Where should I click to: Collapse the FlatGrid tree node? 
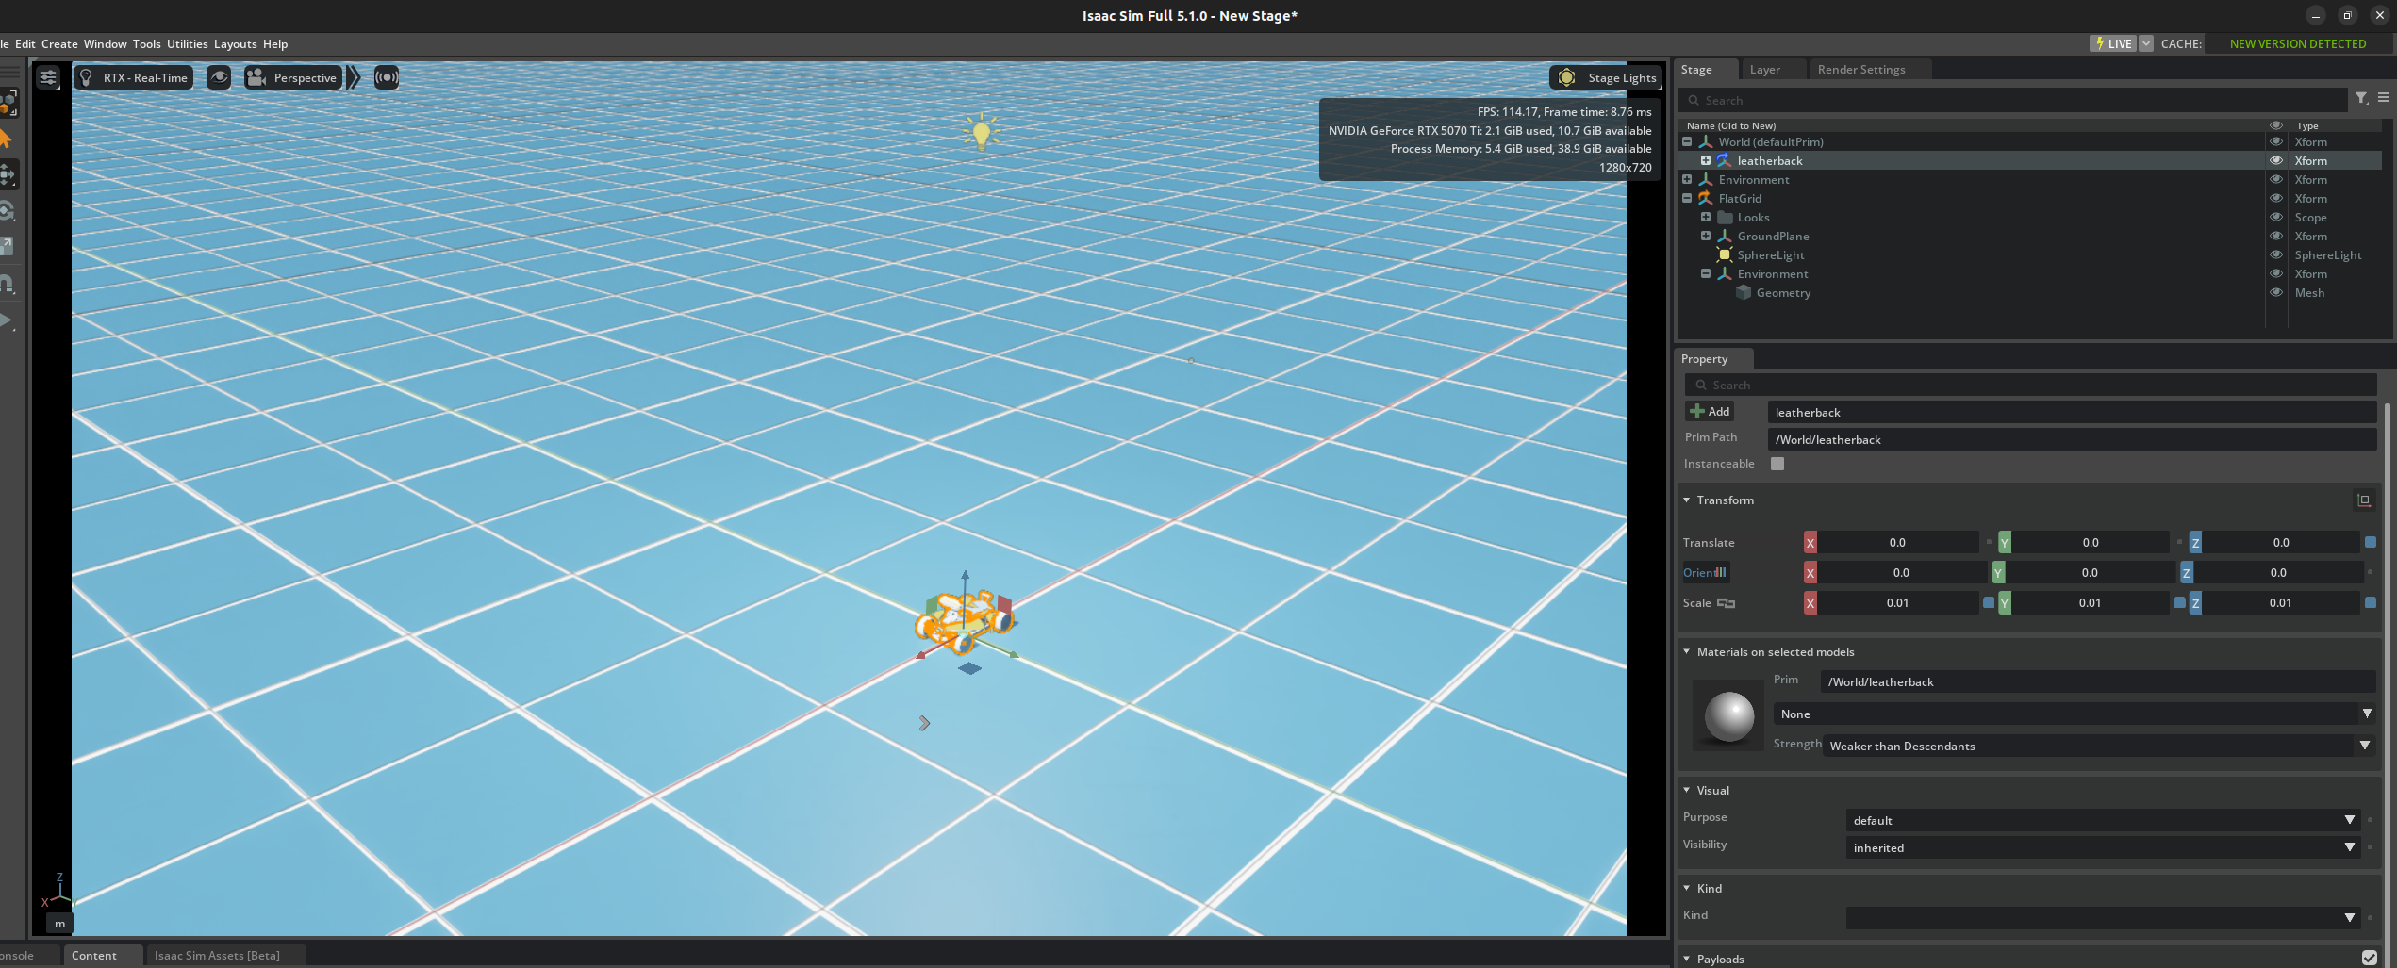1687,198
